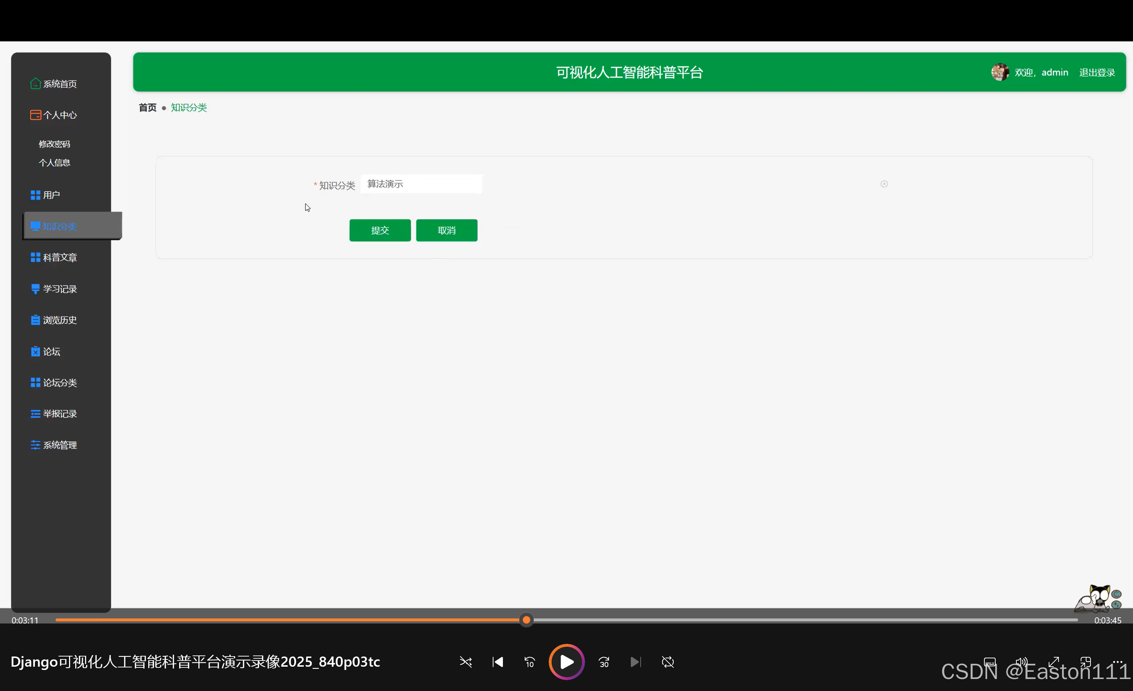Toggle the repeat loop icon
The height and width of the screenshot is (691, 1133).
(x=668, y=662)
